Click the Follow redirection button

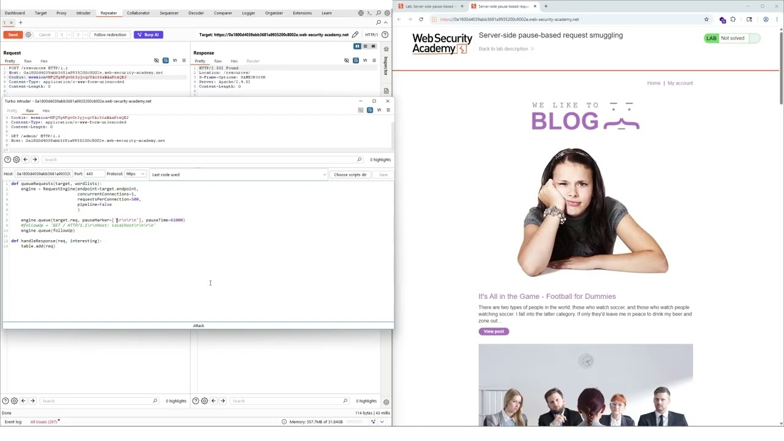[x=110, y=35]
